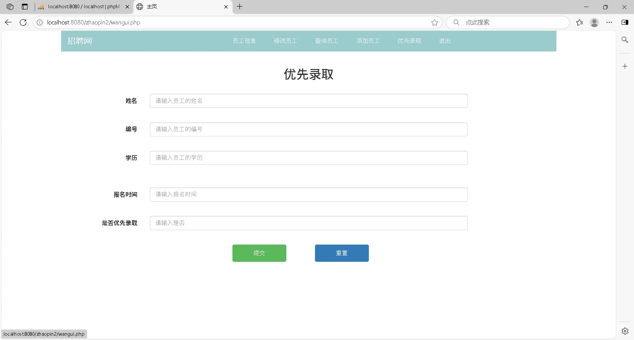The height and width of the screenshot is (340, 634).
Task: Open the browser profile avatar
Action: (x=594, y=22)
